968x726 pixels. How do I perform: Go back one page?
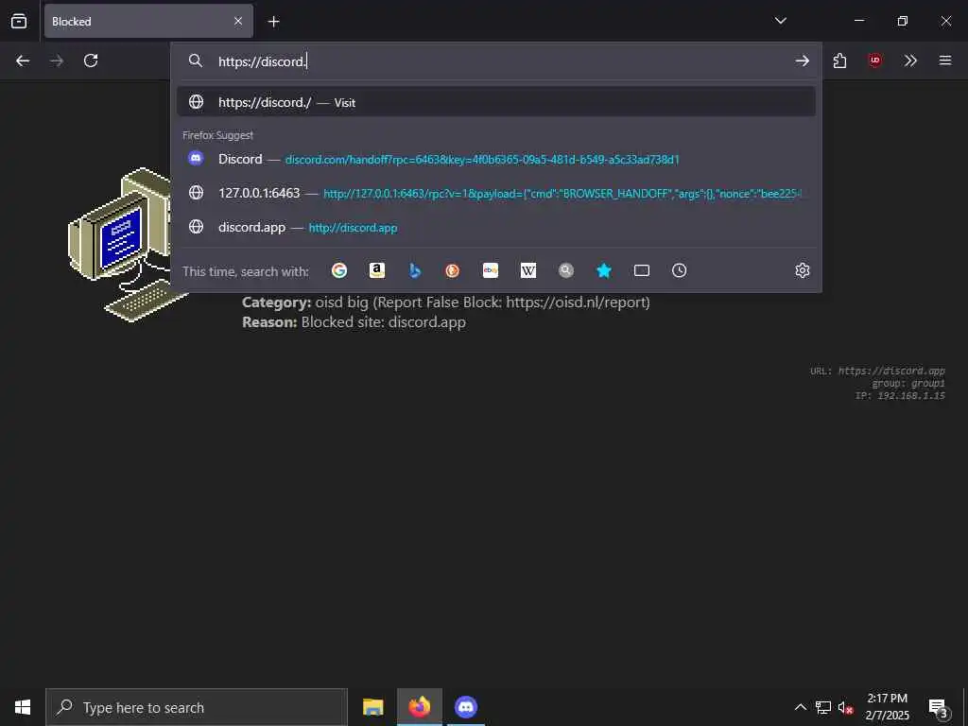[23, 60]
